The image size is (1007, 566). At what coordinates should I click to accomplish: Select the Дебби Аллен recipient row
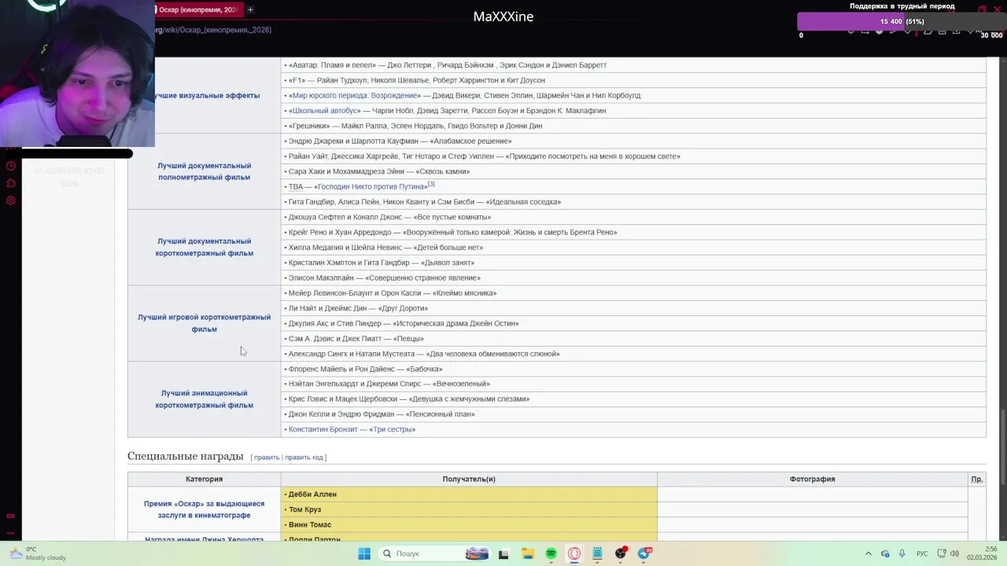click(469, 494)
